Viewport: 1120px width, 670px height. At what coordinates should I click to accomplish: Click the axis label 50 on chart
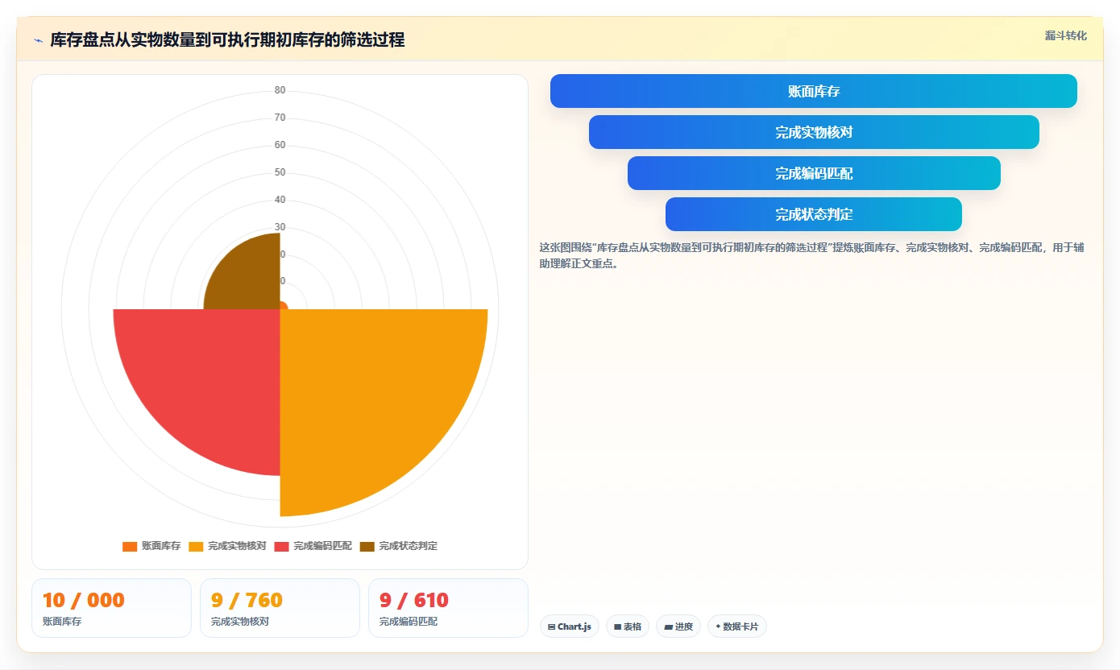point(280,172)
